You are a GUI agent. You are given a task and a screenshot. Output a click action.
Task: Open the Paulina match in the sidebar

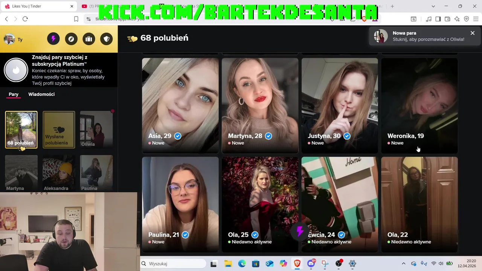coord(96,173)
